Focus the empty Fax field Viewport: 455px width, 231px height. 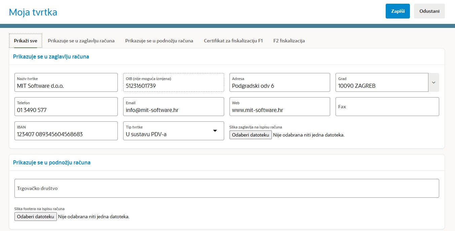coord(387,107)
